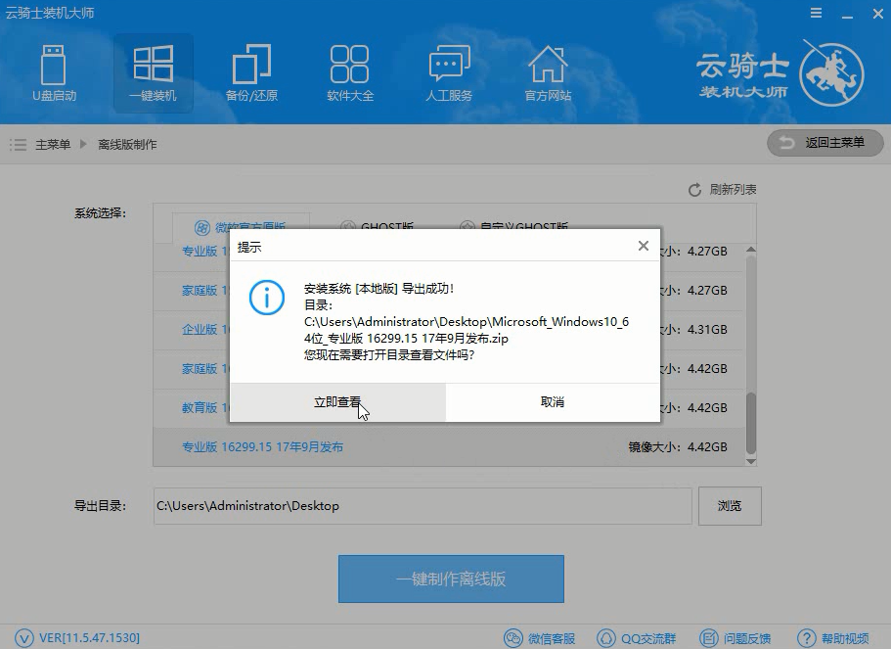Open the U盘启动 section
This screenshot has width=891, height=649.
click(54, 72)
